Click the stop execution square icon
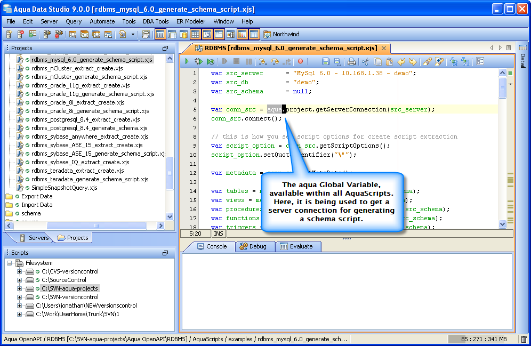Image resolution: width=531 pixels, height=346 pixels. [236, 62]
